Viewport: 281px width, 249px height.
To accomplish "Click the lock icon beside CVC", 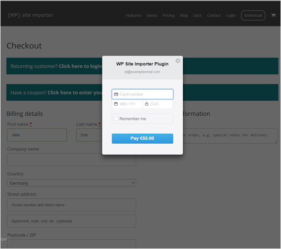I will (147, 104).
